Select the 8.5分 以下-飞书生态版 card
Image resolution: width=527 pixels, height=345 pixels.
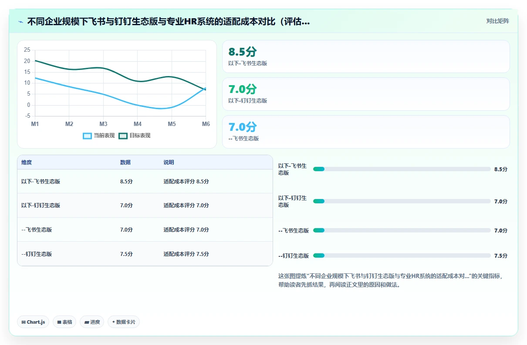366,56
